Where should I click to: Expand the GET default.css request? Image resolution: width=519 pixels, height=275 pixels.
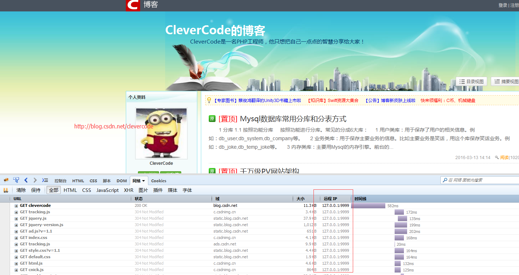(16, 257)
